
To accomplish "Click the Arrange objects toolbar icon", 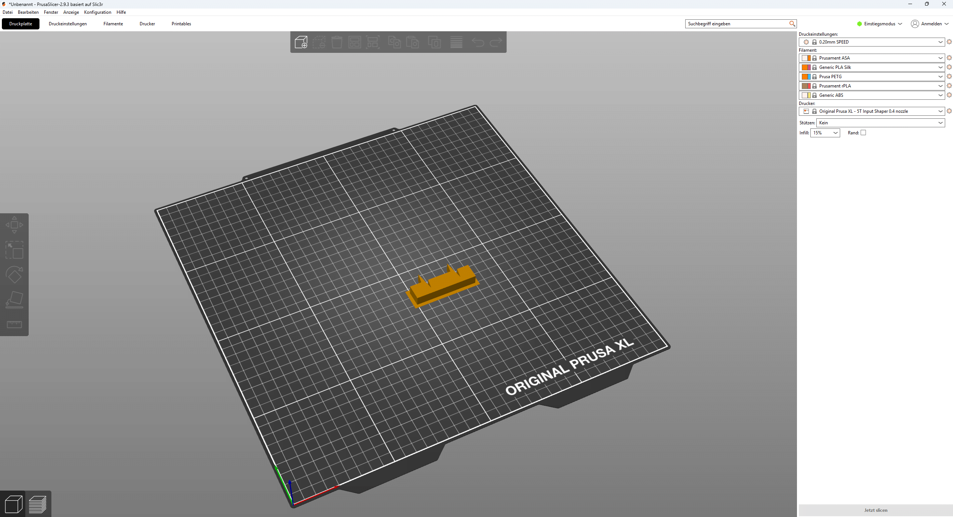I will tap(355, 42).
